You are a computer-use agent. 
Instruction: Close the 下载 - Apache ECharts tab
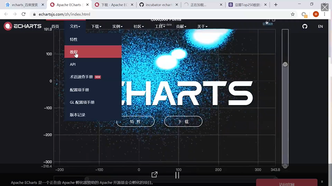(x=132, y=4)
